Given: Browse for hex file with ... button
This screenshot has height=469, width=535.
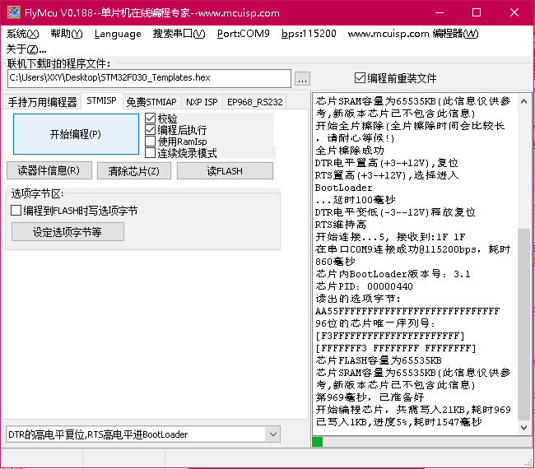Looking at the screenshot, I should 302,79.
